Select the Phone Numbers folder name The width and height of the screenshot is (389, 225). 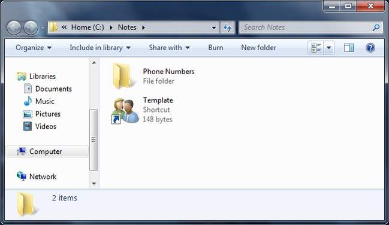coord(168,72)
